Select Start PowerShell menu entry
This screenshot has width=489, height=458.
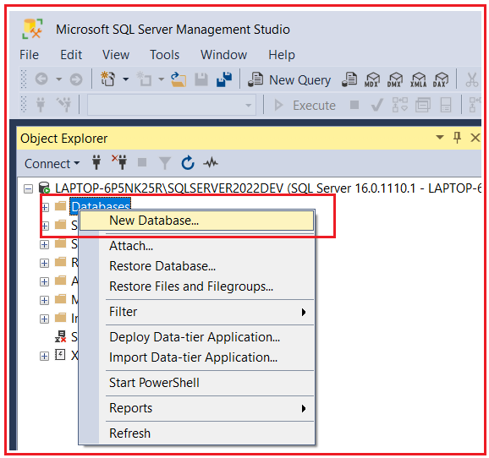[197, 383]
